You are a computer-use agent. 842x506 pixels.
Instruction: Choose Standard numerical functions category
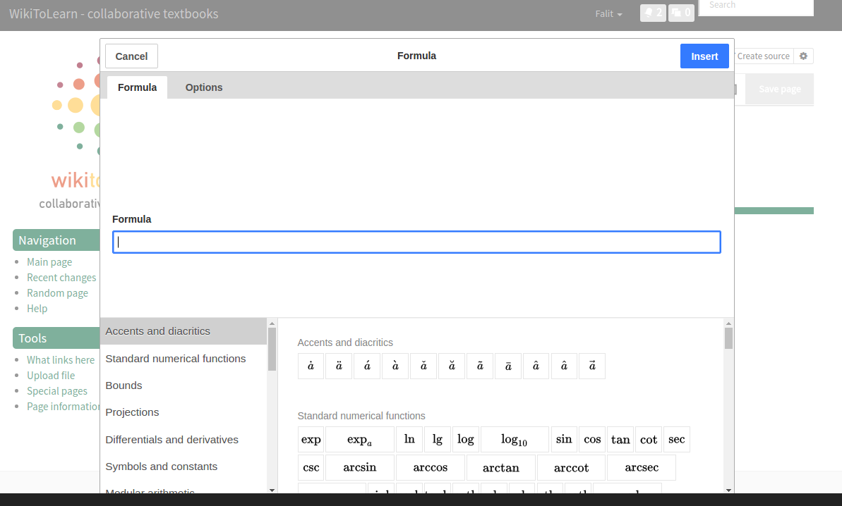[x=175, y=359]
